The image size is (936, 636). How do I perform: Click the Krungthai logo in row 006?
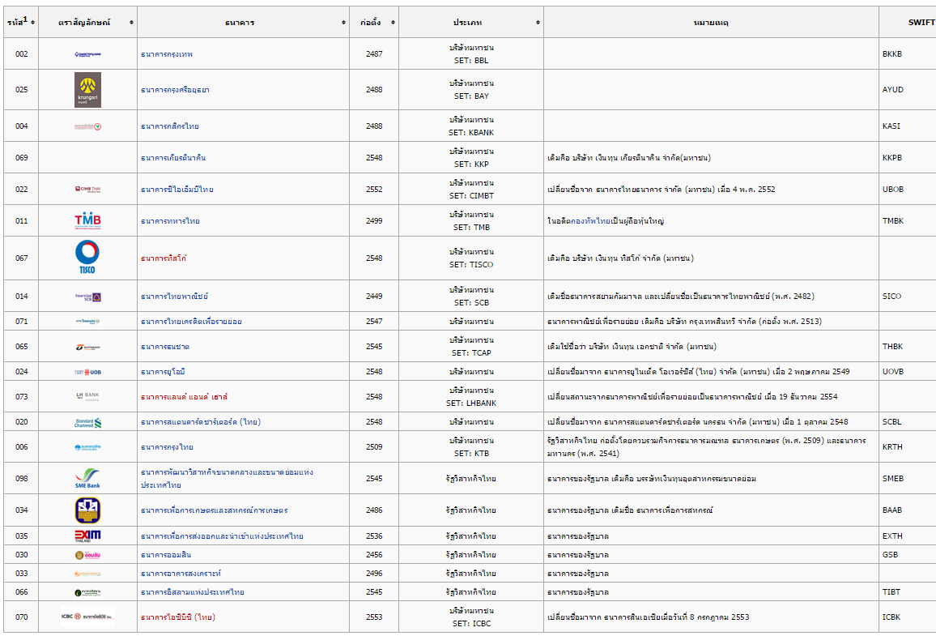click(x=87, y=446)
